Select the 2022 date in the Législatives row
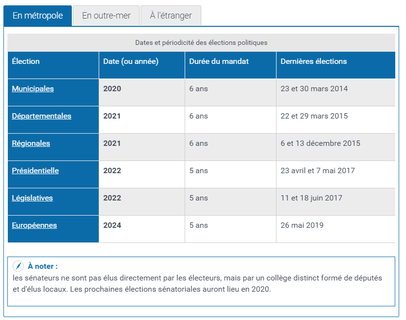 point(142,202)
